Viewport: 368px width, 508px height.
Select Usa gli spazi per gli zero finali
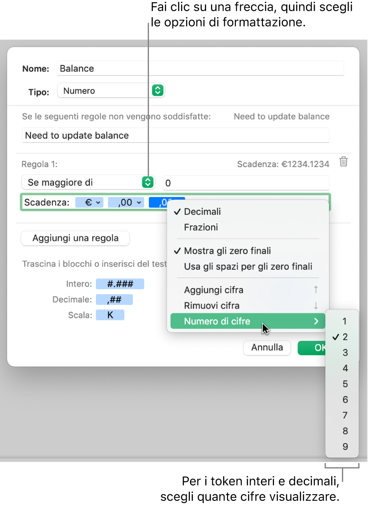[248, 266]
